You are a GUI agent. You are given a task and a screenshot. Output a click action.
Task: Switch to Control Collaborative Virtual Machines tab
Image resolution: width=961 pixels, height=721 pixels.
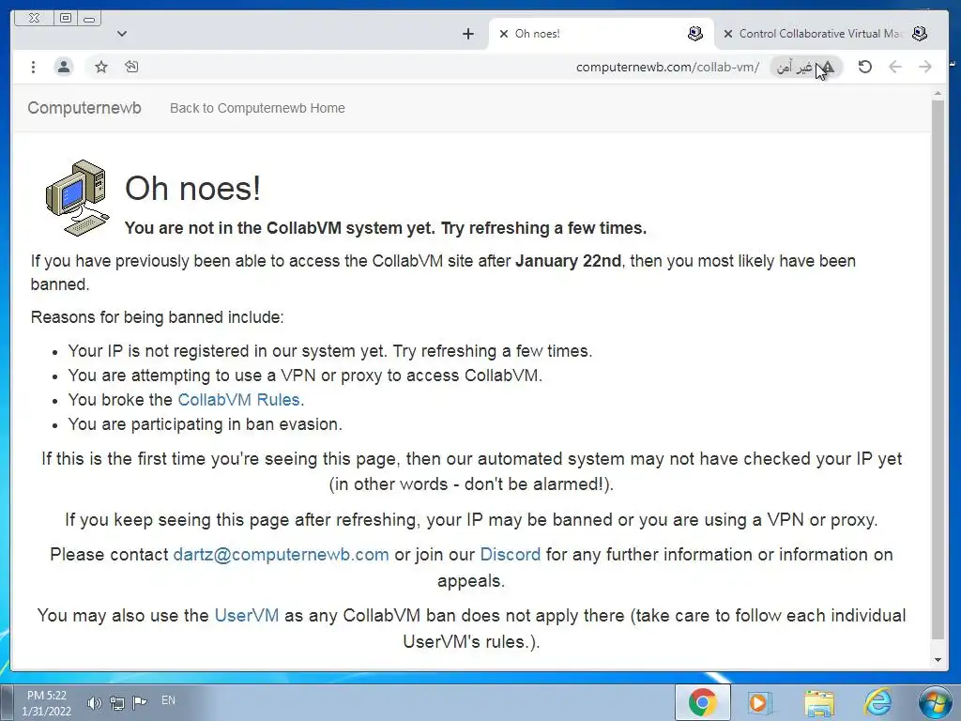click(x=826, y=34)
